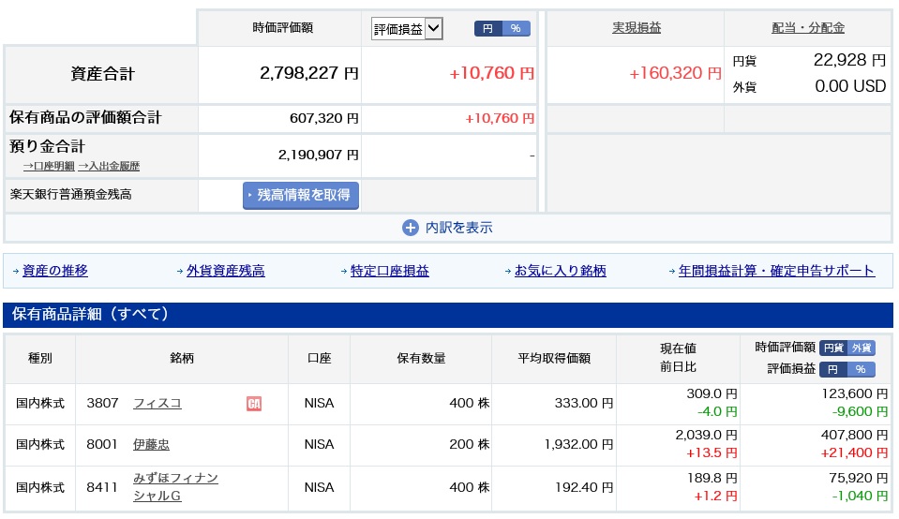Click the plus icon beside 内訳を表示
899x519 pixels.
(410, 228)
